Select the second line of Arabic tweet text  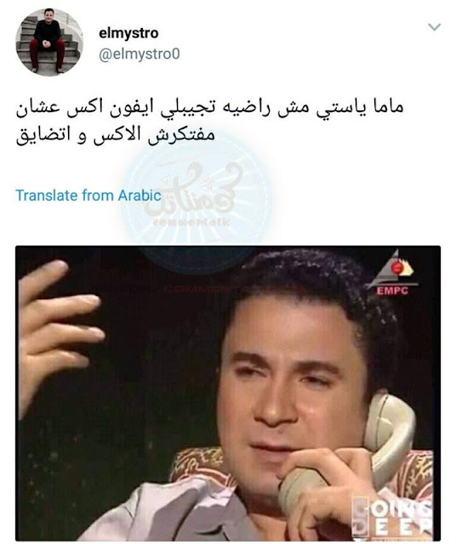point(115,134)
